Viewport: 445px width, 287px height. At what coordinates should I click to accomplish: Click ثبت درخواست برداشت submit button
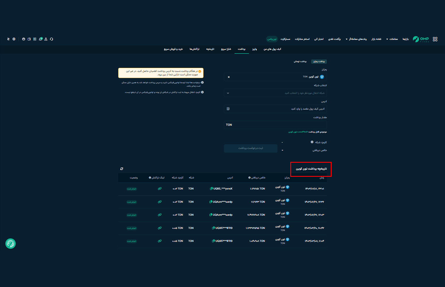click(251, 148)
